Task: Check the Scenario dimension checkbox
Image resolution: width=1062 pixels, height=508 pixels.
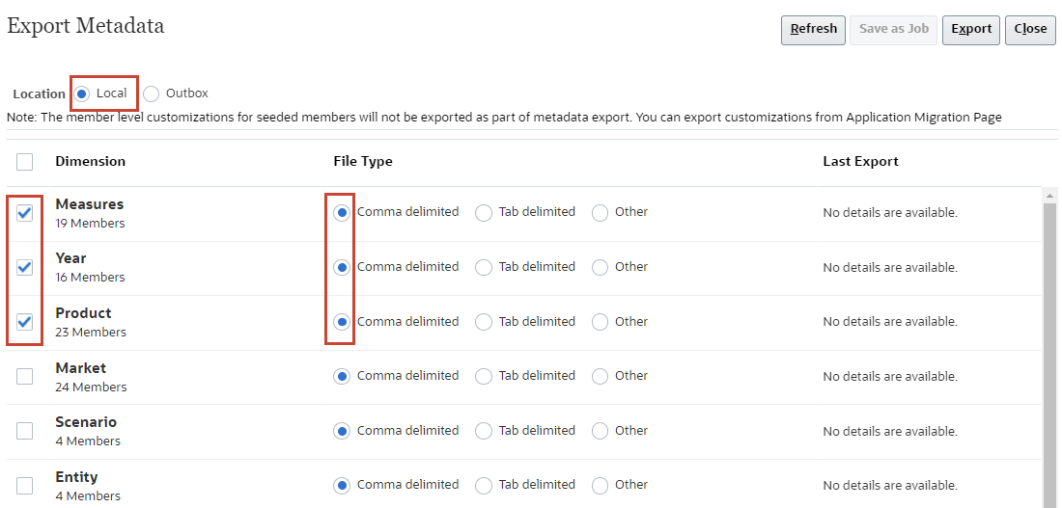Action: pos(25,431)
